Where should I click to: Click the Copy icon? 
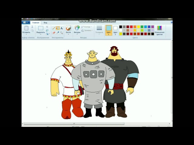[x=32, y=30]
